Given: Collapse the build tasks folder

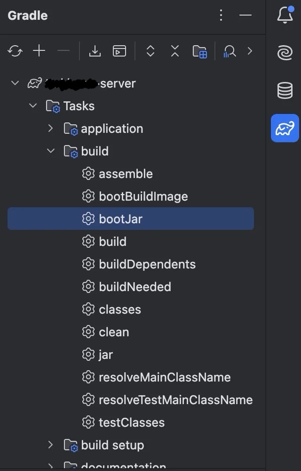Looking at the screenshot, I should (51, 151).
